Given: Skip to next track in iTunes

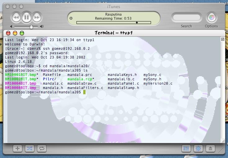Looking at the screenshot, I should [x=37, y=17].
